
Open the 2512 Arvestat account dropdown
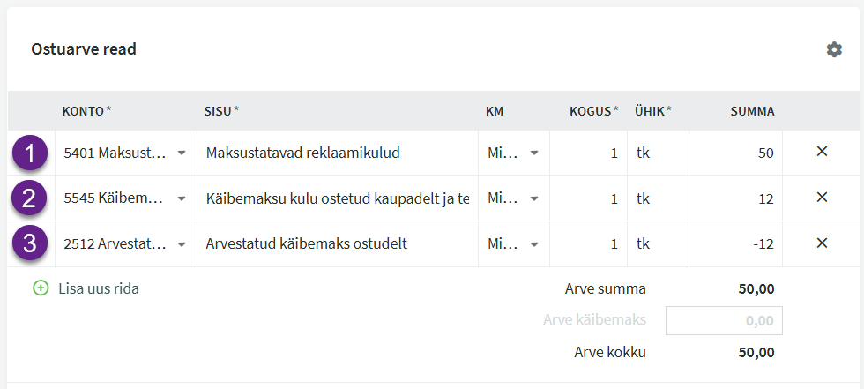[x=181, y=244]
